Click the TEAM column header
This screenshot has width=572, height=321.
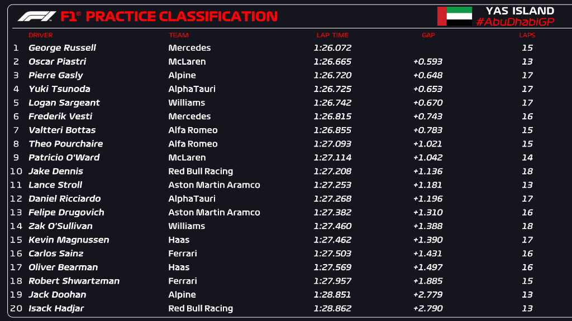[x=179, y=35]
